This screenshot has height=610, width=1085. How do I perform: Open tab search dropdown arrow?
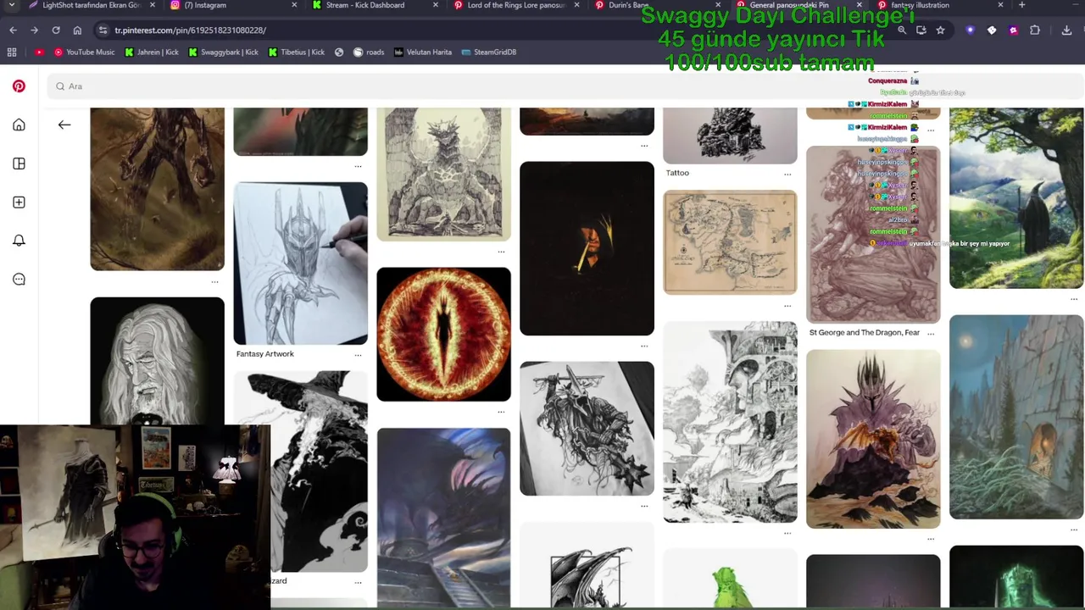pyautogui.click(x=12, y=5)
